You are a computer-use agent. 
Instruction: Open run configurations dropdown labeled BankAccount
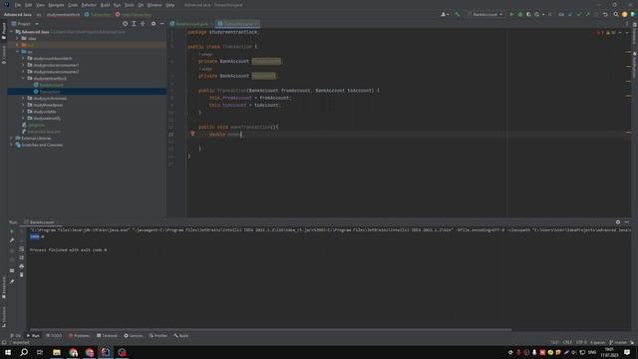click(485, 14)
